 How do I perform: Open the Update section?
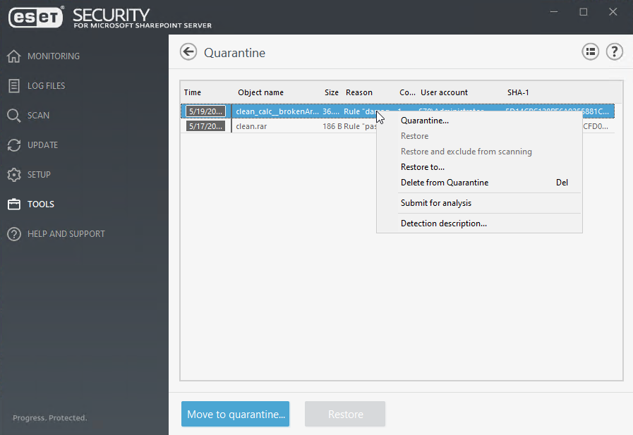[x=42, y=145]
